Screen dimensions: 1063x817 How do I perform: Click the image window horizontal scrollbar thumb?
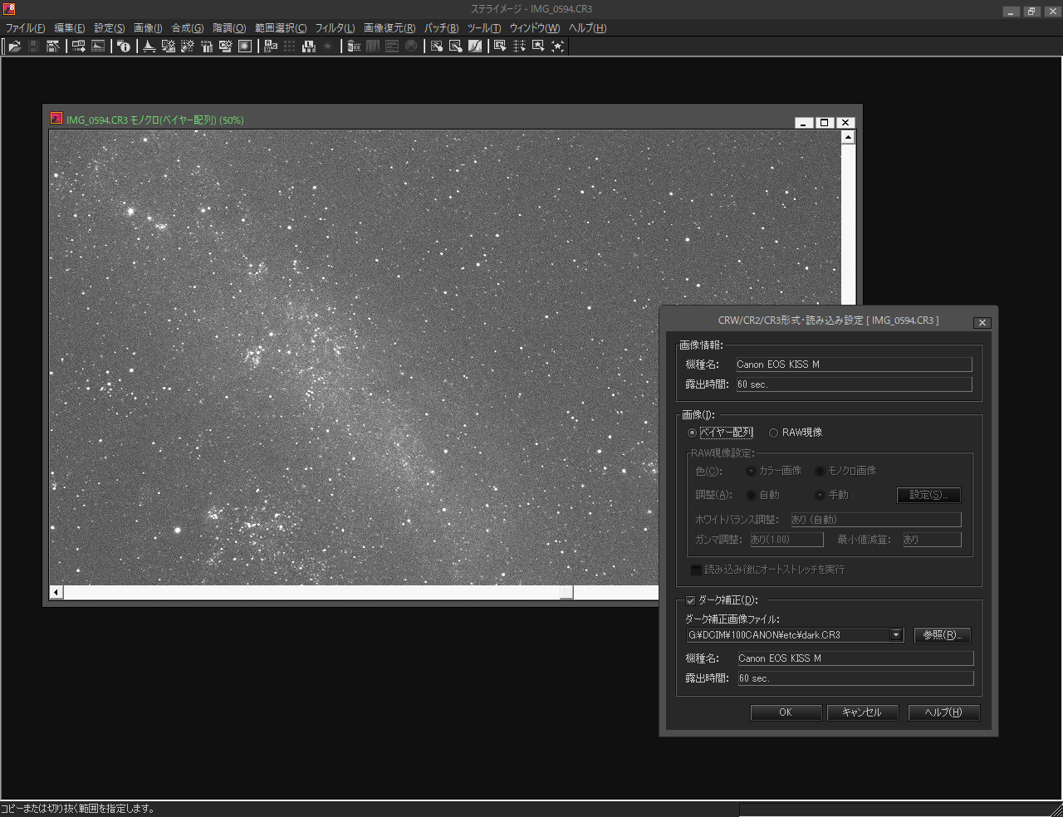pyautogui.click(x=566, y=592)
